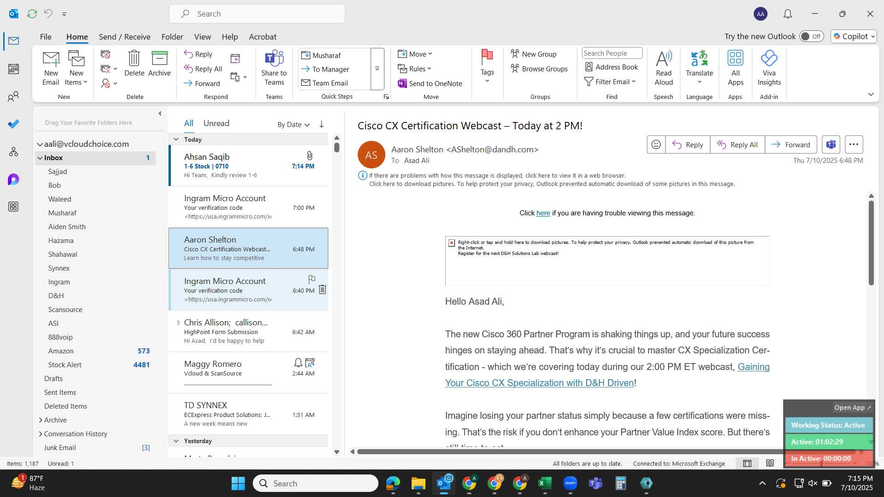Delete the 6:40 PM Ingram Micro email
The height and width of the screenshot is (497, 884).
point(322,289)
